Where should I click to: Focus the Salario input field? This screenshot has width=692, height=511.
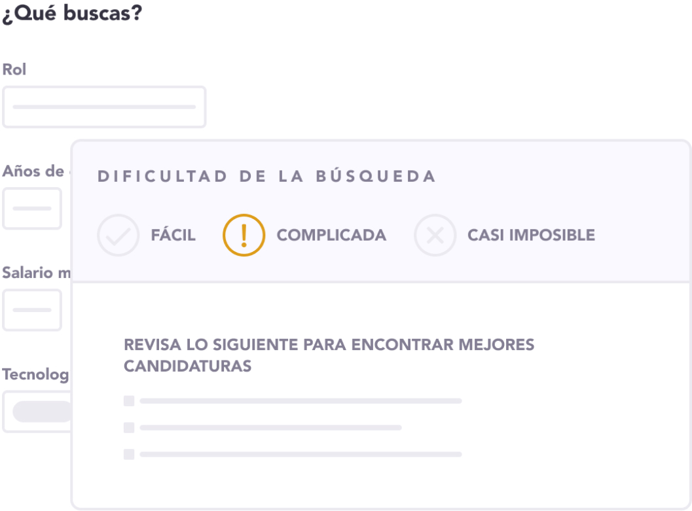coord(32,310)
